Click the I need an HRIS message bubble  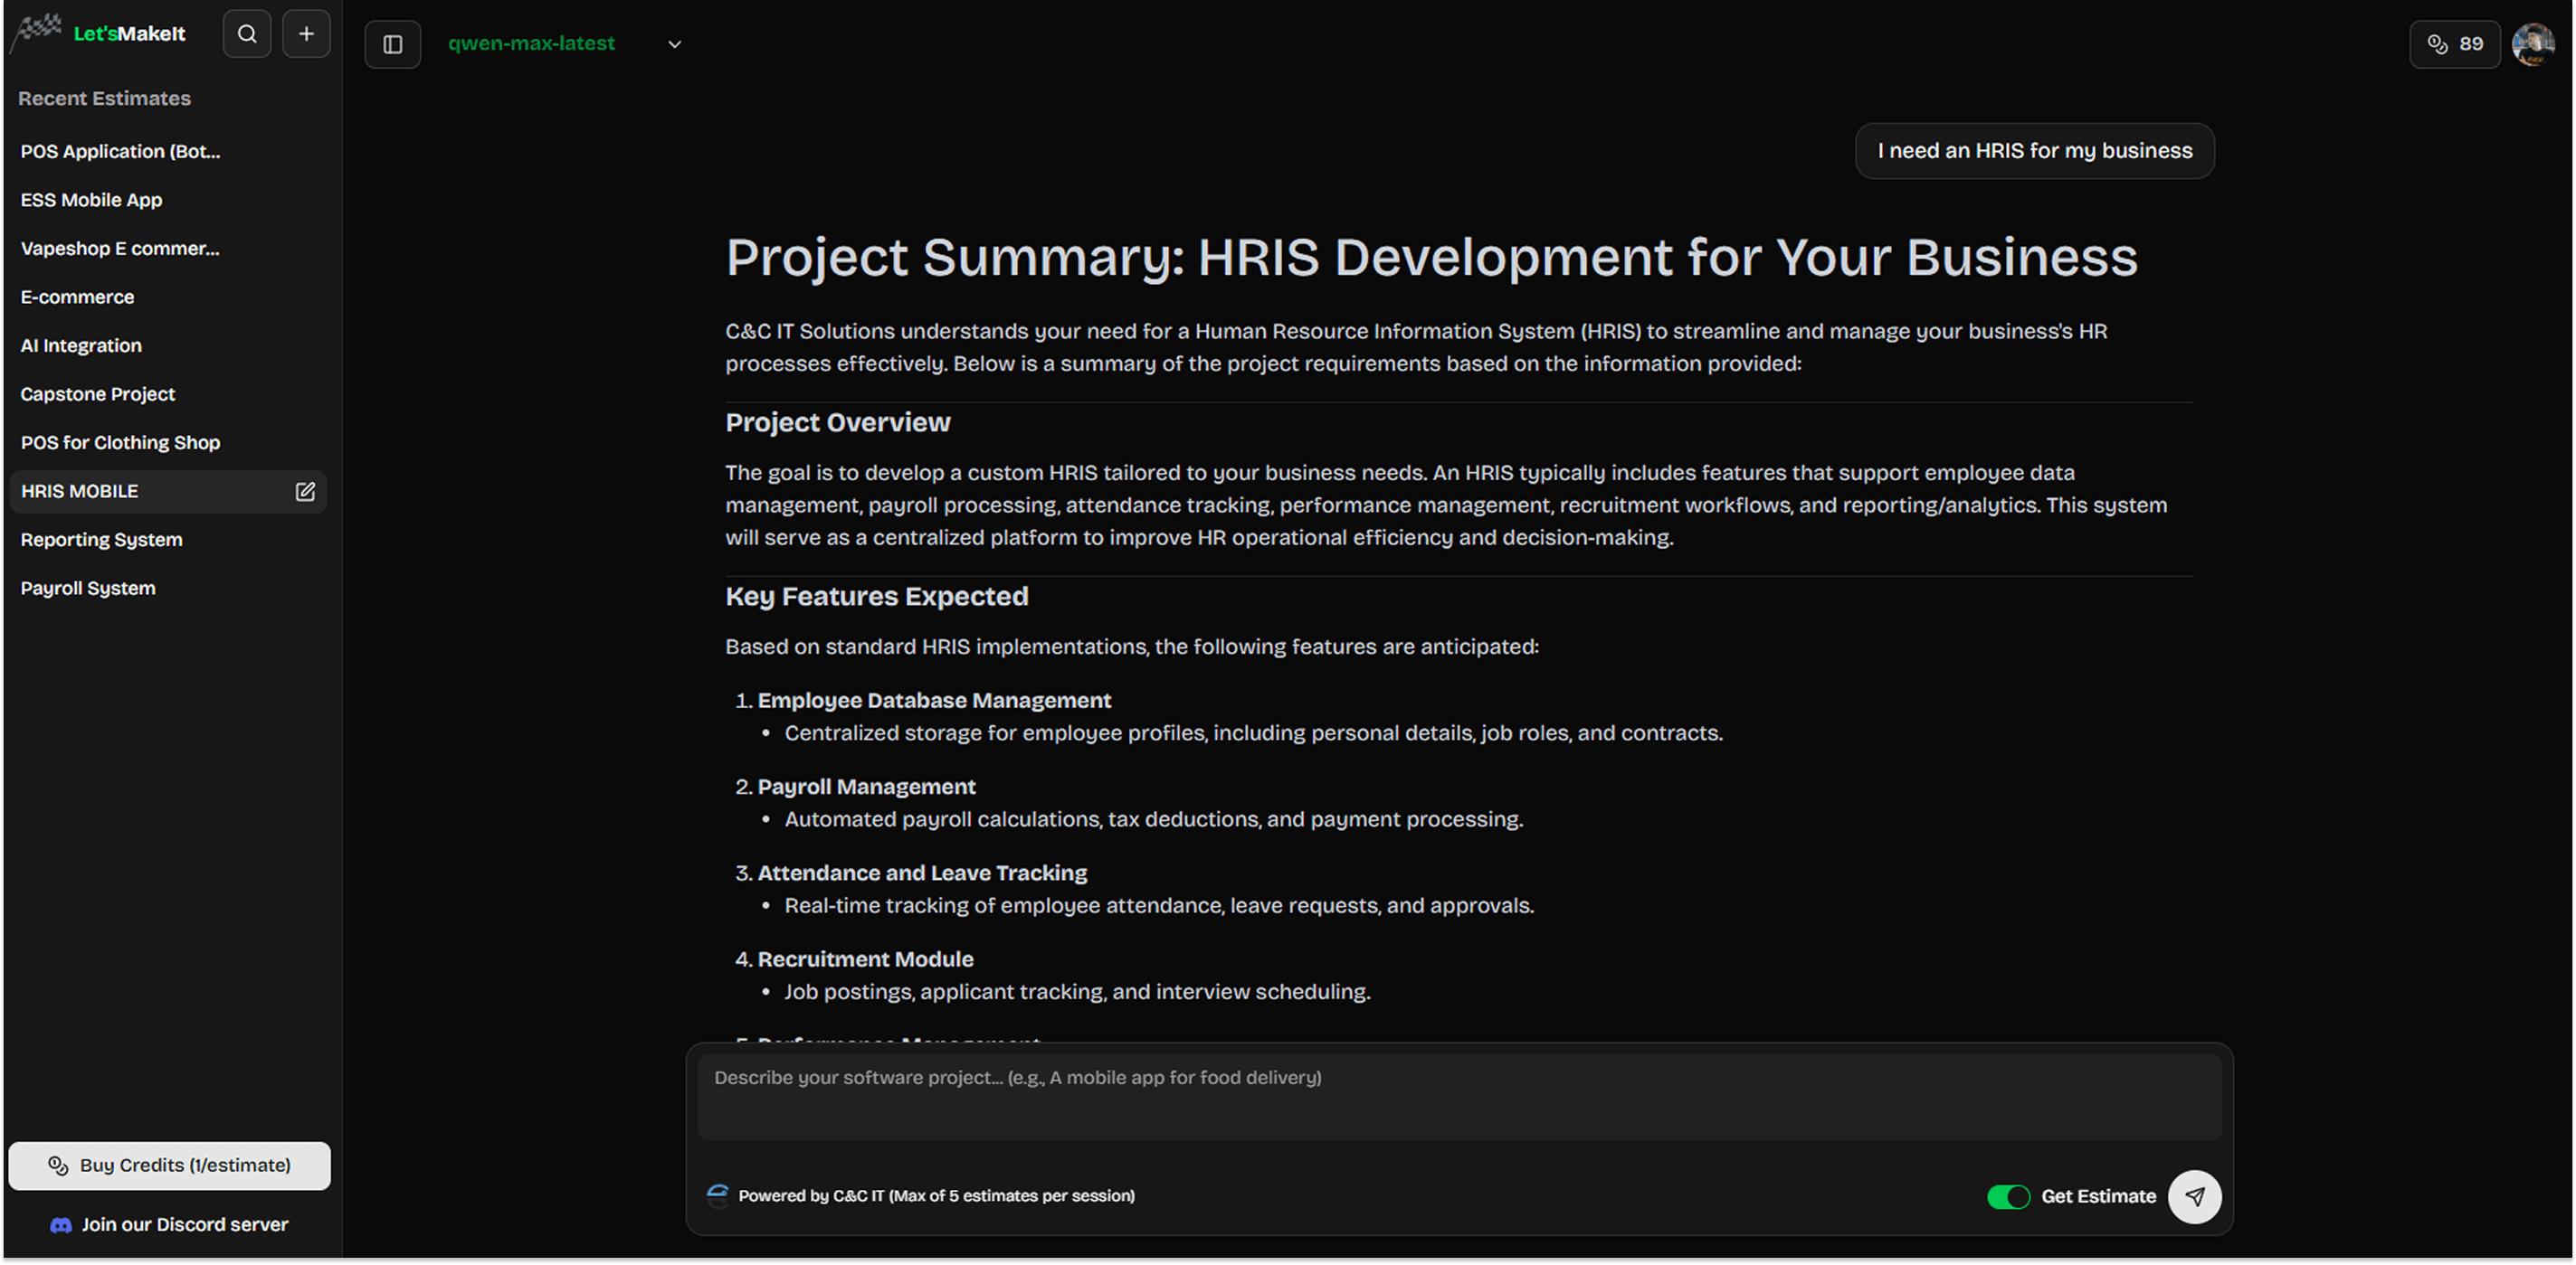pyautogui.click(x=2033, y=150)
